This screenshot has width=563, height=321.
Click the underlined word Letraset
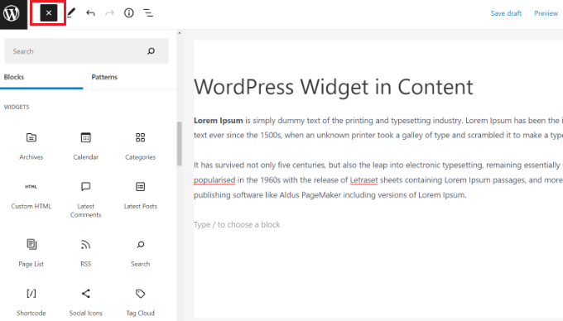pyautogui.click(x=363, y=180)
